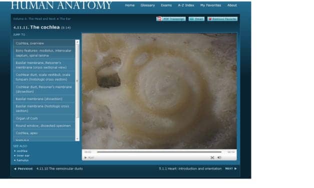Click the Human Anatomy site title
The image size is (314, 188).
61,5
